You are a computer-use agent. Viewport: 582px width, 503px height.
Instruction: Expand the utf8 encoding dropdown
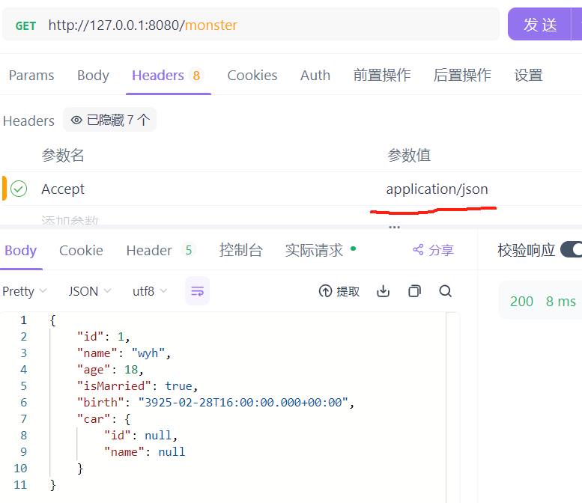150,291
